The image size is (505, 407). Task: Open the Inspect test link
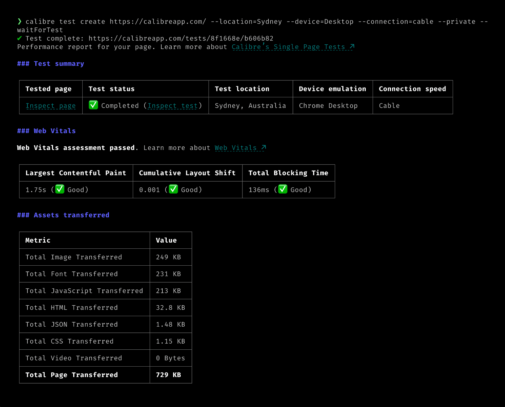click(x=172, y=105)
